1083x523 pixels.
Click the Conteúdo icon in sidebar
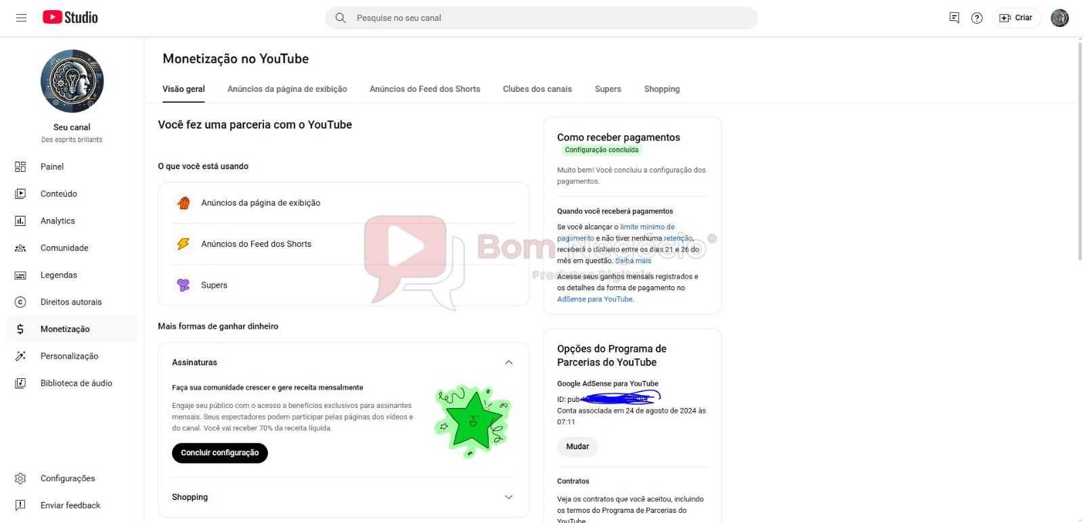tap(20, 194)
